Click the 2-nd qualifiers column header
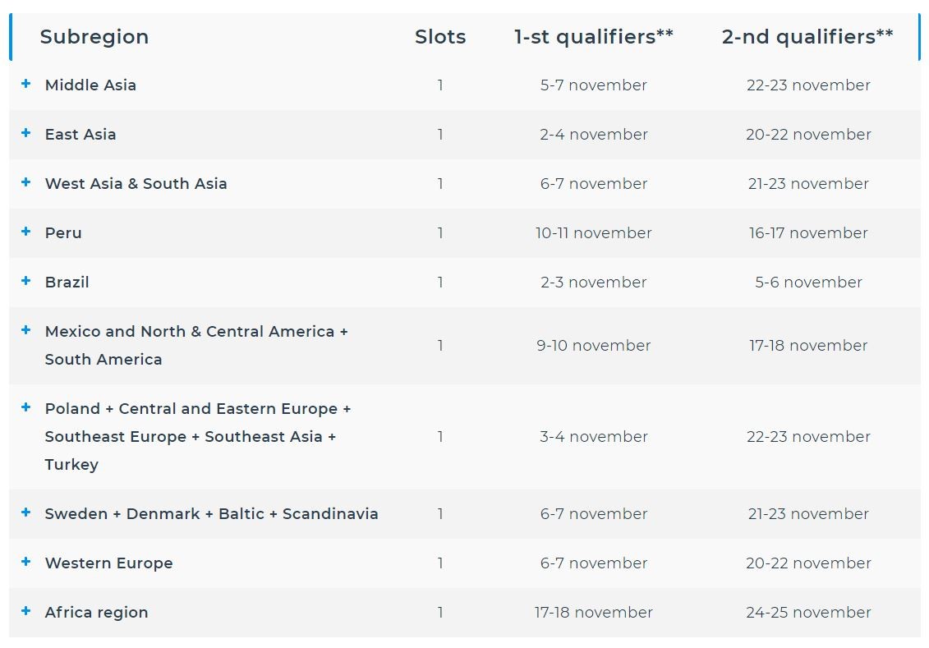Image resolution: width=929 pixels, height=648 pixels. point(807,37)
